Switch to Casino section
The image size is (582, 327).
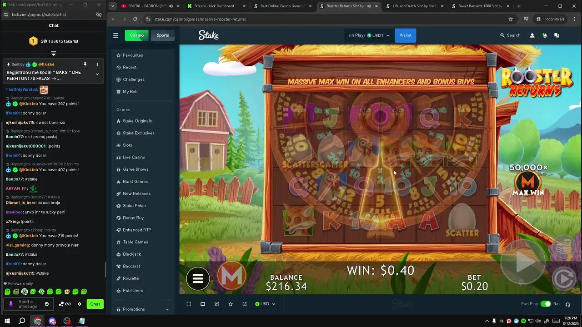click(136, 35)
